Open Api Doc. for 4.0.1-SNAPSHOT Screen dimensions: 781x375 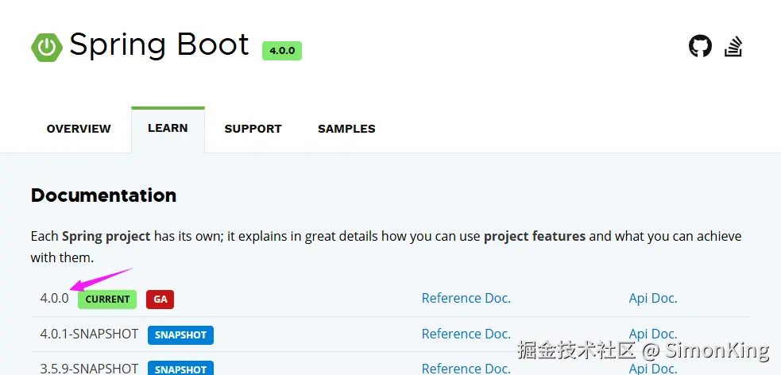click(653, 334)
